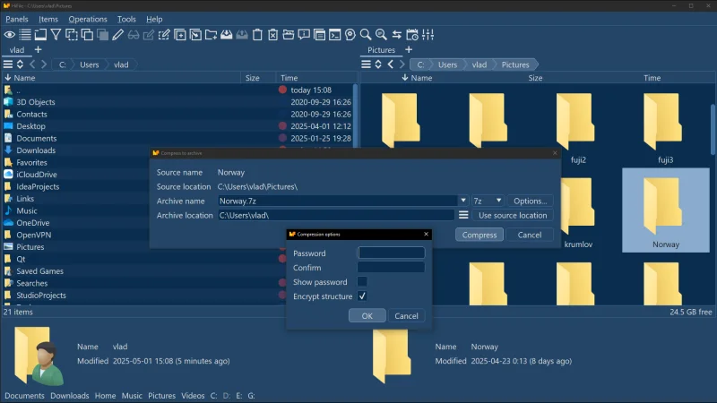
Task: Click the calendar clock toolbar icon
Action: [x=412, y=35]
